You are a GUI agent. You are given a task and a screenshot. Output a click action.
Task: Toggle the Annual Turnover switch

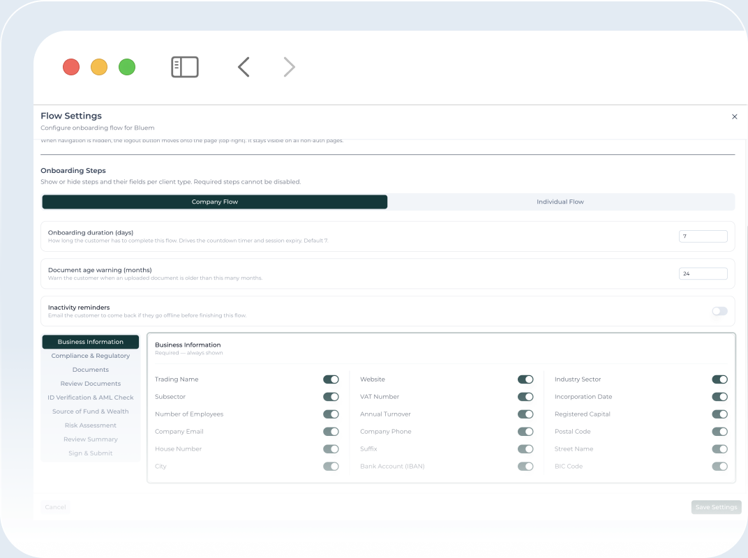(x=525, y=414)
